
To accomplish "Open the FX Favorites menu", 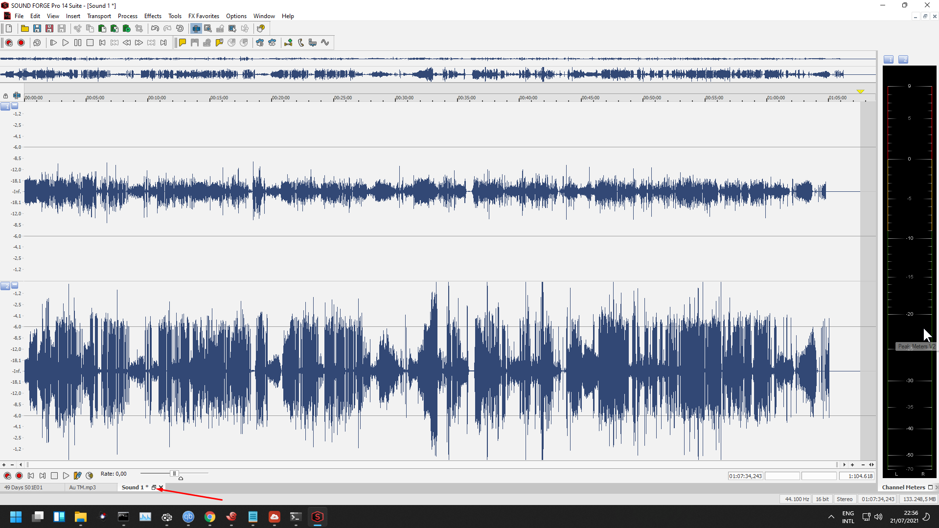I will [204, 16].
